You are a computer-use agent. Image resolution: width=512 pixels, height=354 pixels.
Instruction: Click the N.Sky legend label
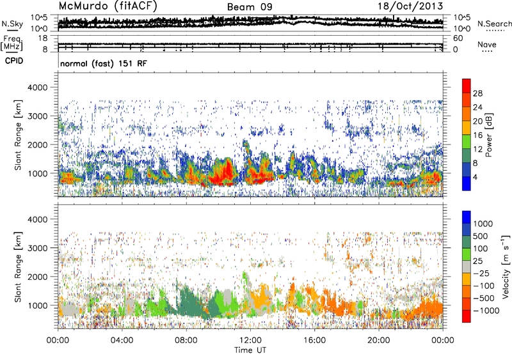pyautogui.click(x=12, y=24)
